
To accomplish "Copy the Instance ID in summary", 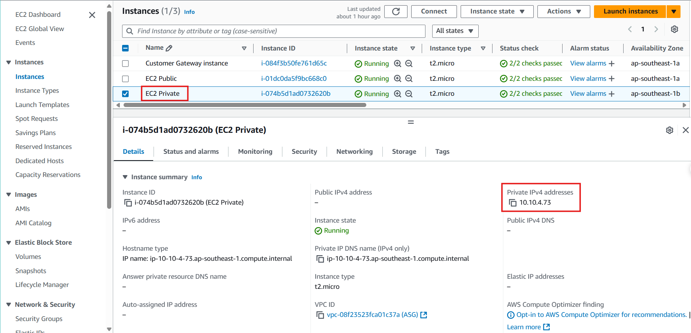I will pyautogui.click(x=128, y=203).
